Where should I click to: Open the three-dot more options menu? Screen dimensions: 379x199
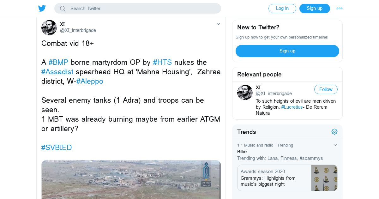pyautogui.click(x=340, y=9)
